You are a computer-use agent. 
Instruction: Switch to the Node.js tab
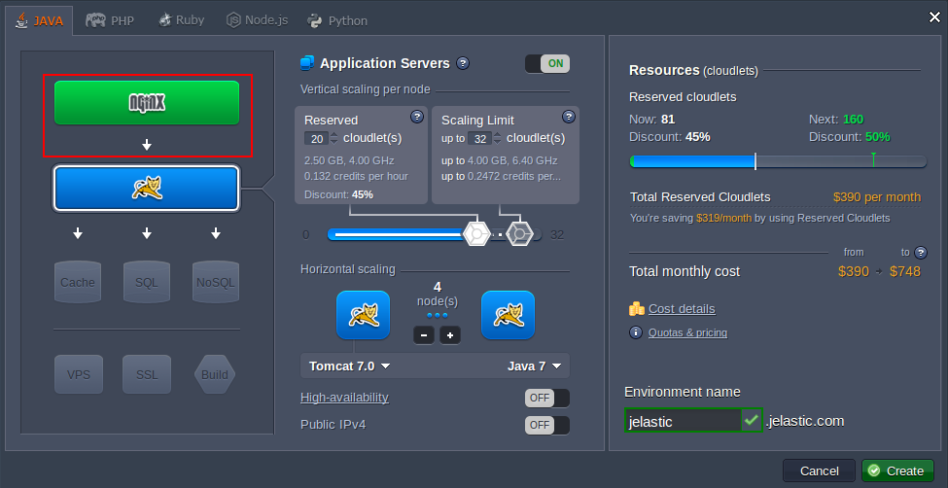click(x=257, y=20)
